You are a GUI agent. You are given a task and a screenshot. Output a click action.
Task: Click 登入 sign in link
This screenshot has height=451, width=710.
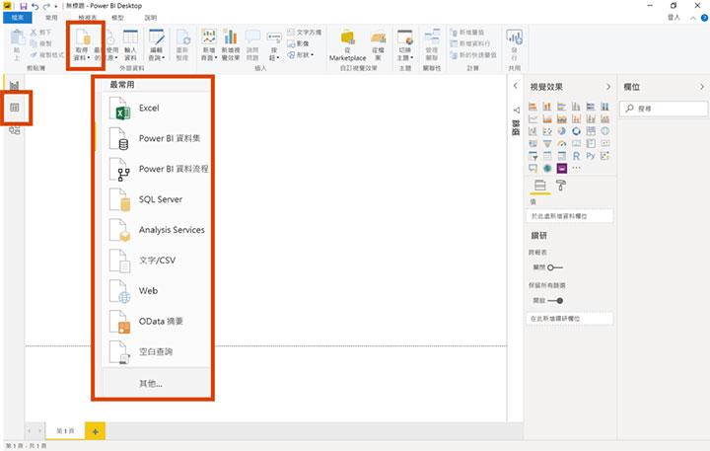[674, 17]
